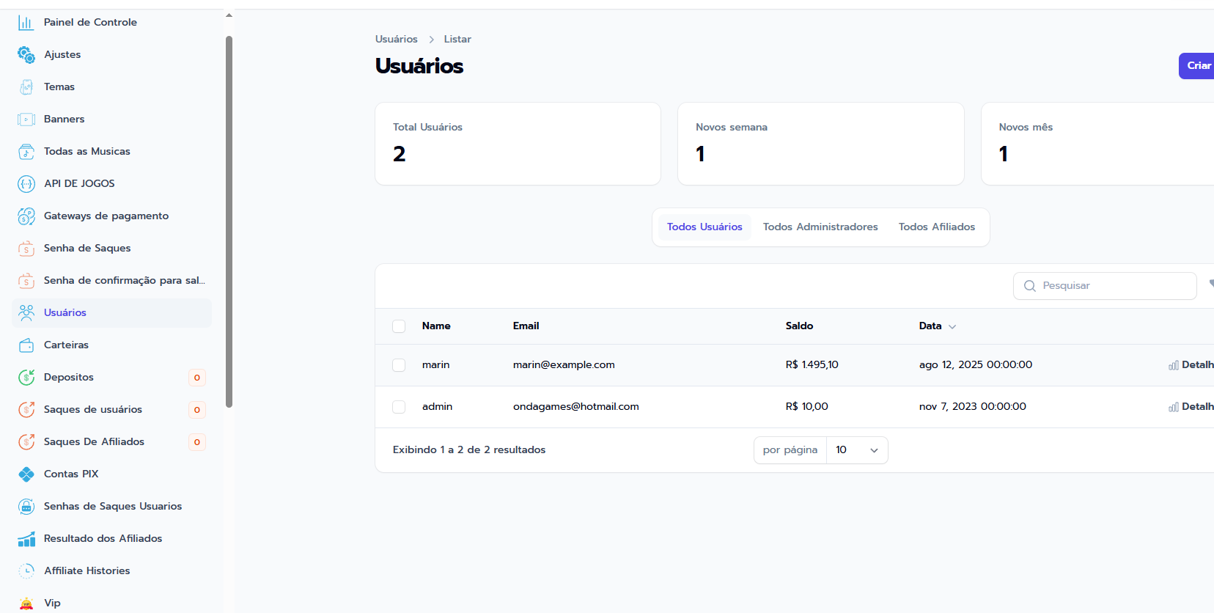Click the sidebar scrollbar thumb
Image resolution: width=1214 pixels, height=613 pixels.
(229, 221)
